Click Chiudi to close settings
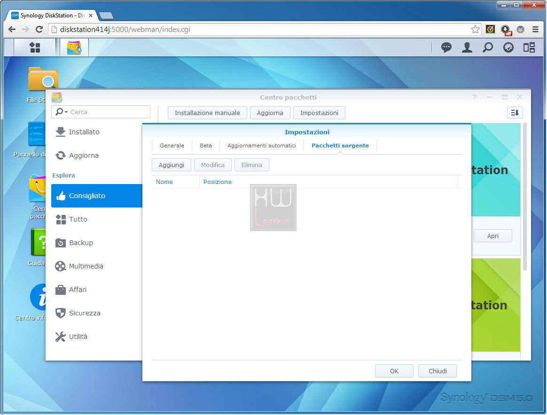Viewport: 547px width, 415px height. click(438, 371)
